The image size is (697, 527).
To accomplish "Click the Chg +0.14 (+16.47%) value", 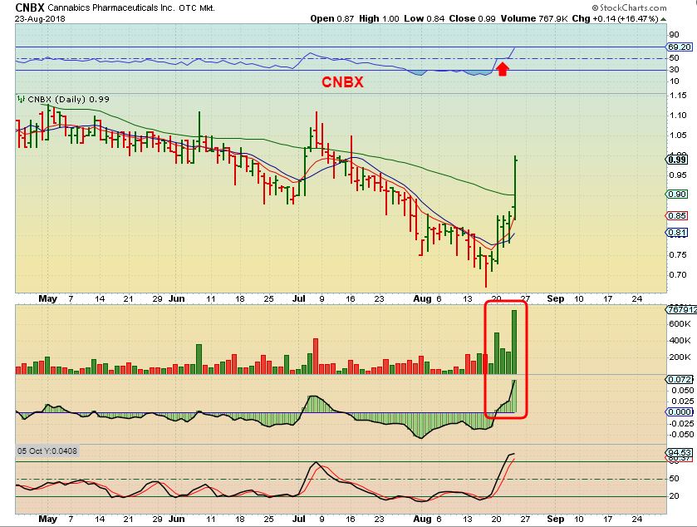I will [x=615, y=18].
